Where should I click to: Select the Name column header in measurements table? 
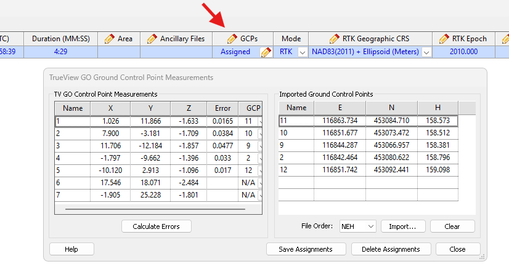[x=73, y=108]
